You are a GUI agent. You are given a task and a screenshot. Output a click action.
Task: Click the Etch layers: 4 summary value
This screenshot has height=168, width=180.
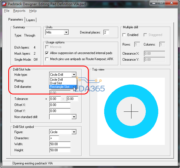click(x=34, y=47)
